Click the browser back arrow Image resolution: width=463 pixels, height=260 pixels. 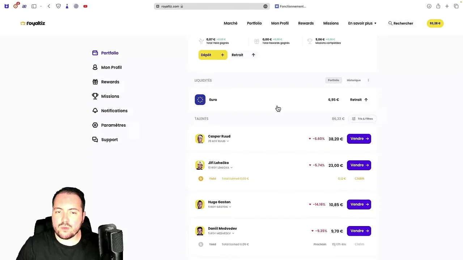coord(49,6)
